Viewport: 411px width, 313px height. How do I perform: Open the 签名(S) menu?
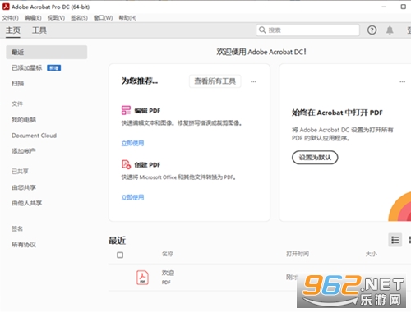pyautogui.click(x=79, y=18)
